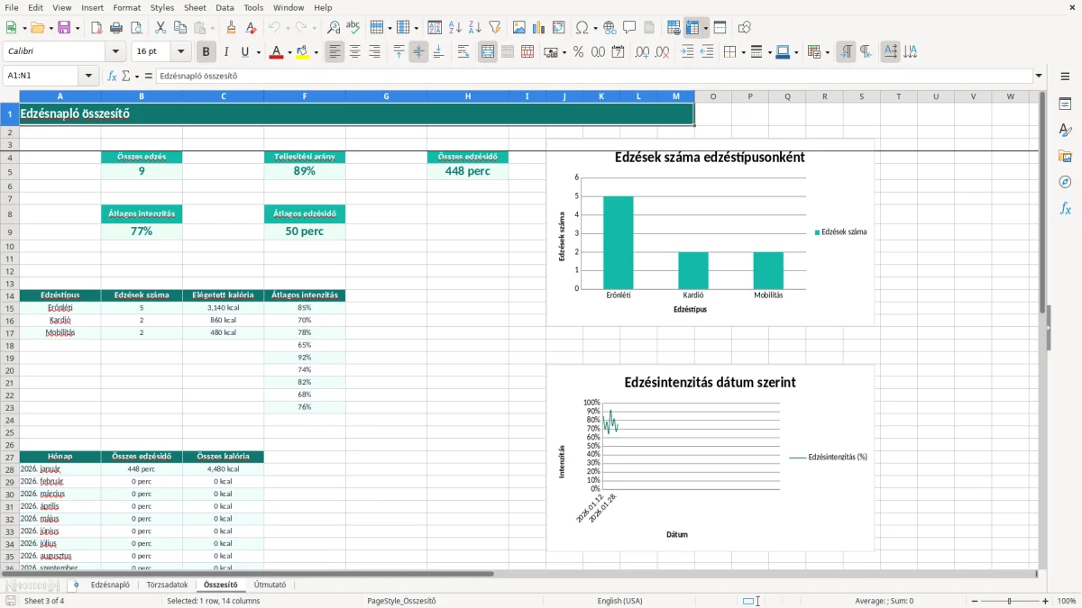
Task: Expand the Name Box dropdown
Action: tap(89, 76)
